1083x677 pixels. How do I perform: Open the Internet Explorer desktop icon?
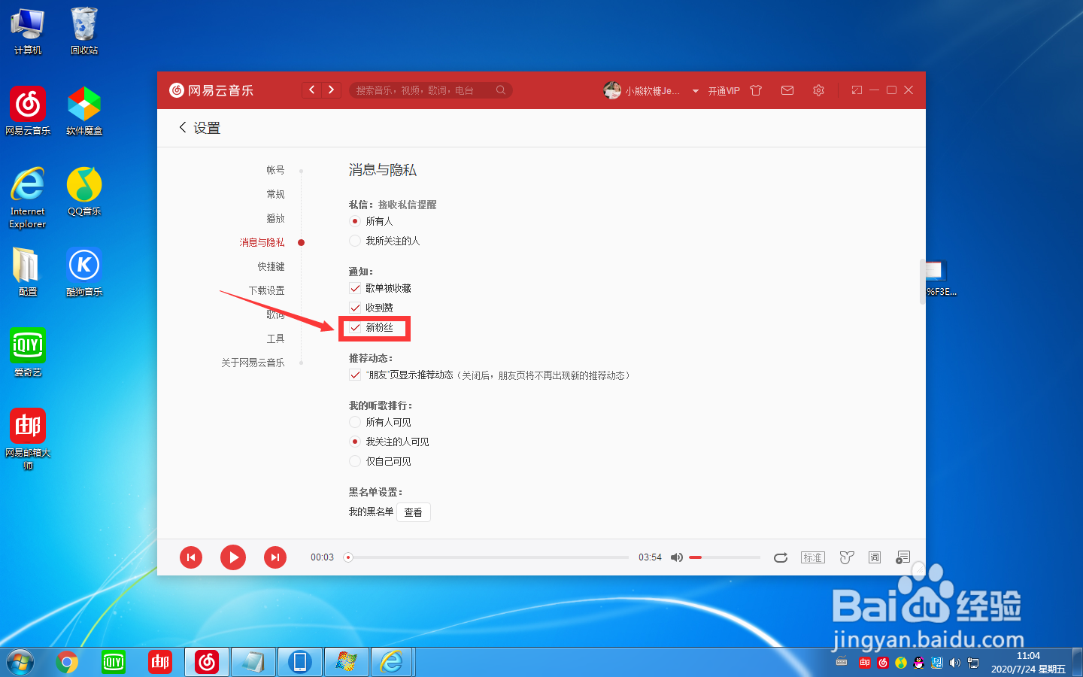(x=28, y=198)
